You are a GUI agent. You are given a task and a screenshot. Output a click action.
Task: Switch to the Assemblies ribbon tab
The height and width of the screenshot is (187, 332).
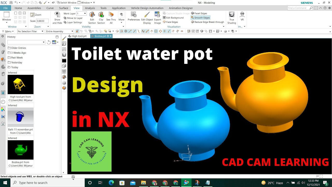[34, 8]
